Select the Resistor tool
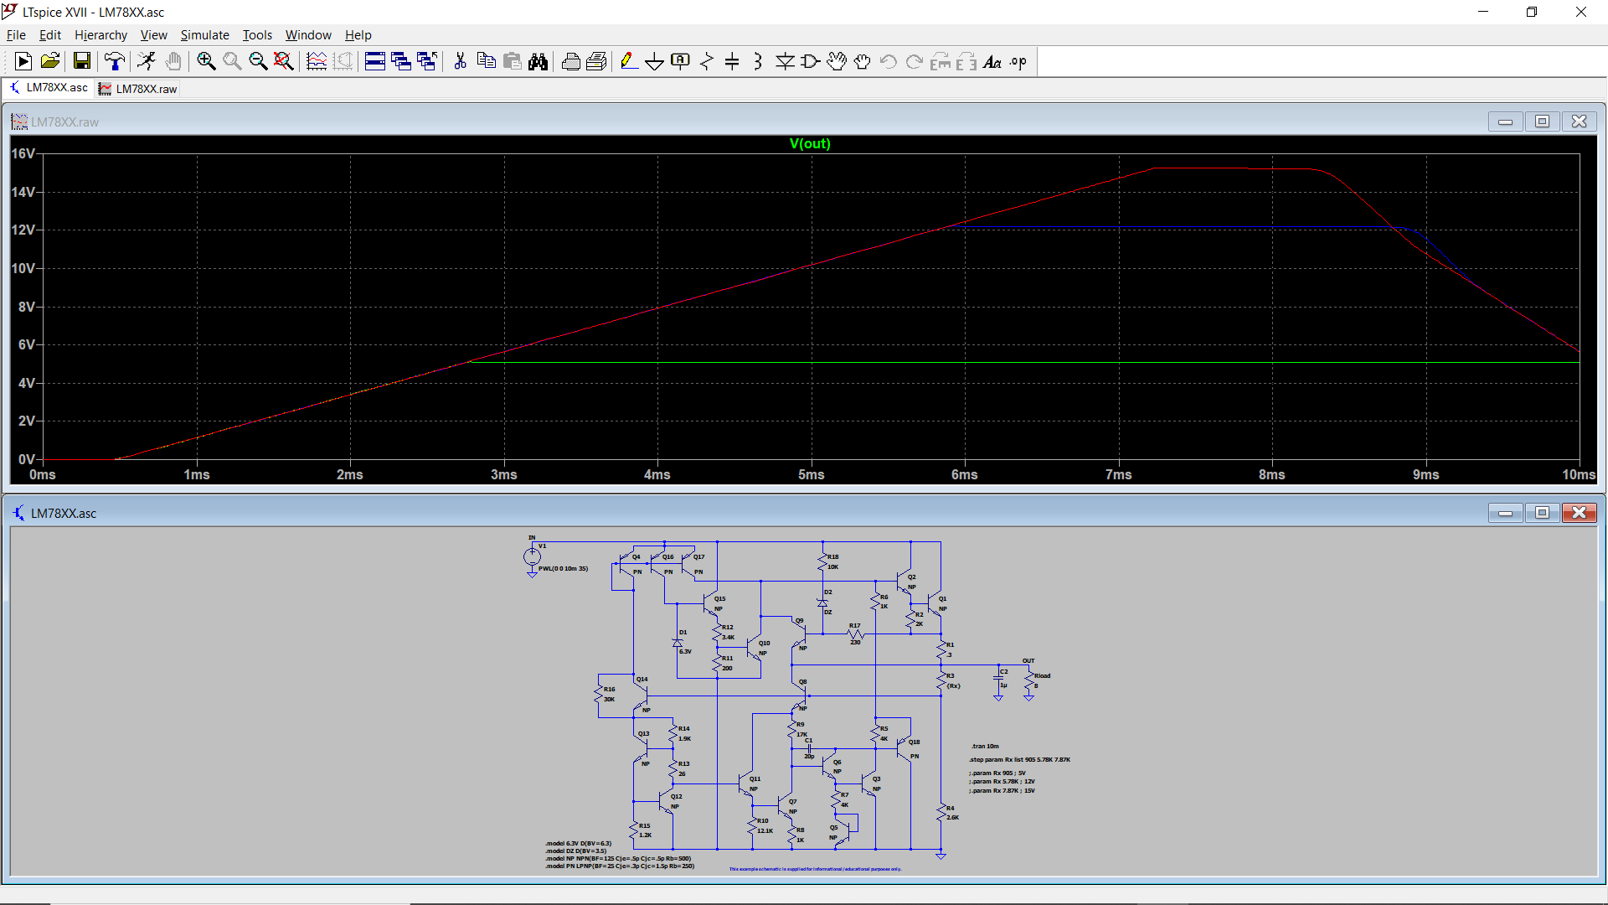Screen dimensions: 1608x905 tap(707, 61)
